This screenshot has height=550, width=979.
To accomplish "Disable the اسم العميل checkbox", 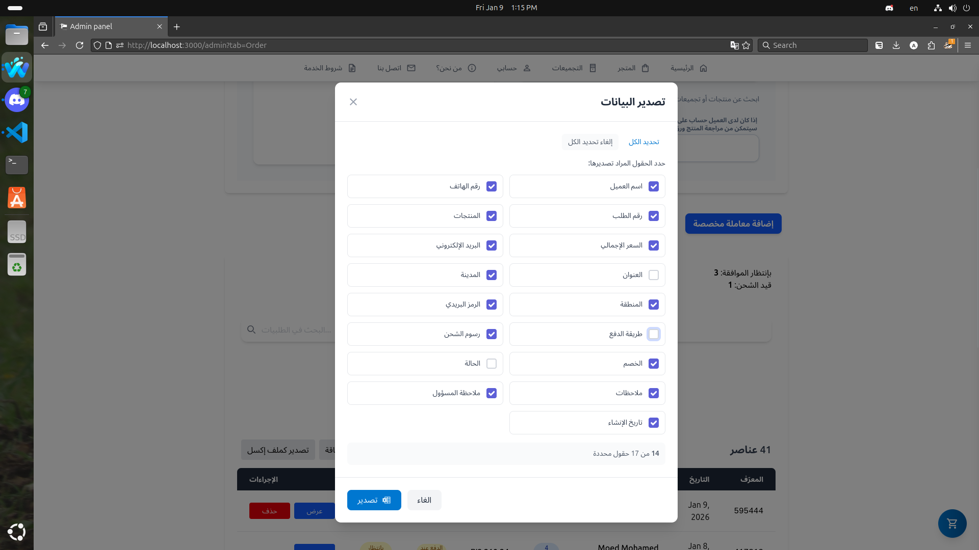I will click(654, 186).
